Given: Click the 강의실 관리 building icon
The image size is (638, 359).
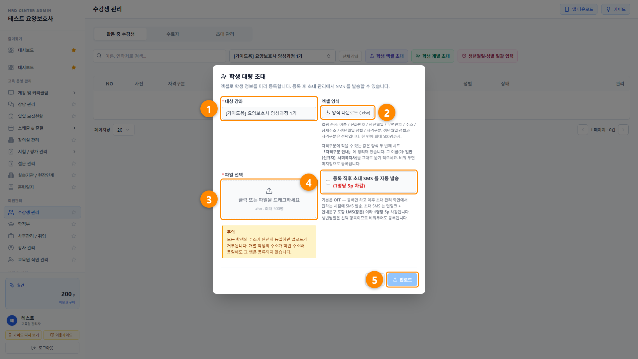Looking at the screenshot, I should [x=11, y=140].
